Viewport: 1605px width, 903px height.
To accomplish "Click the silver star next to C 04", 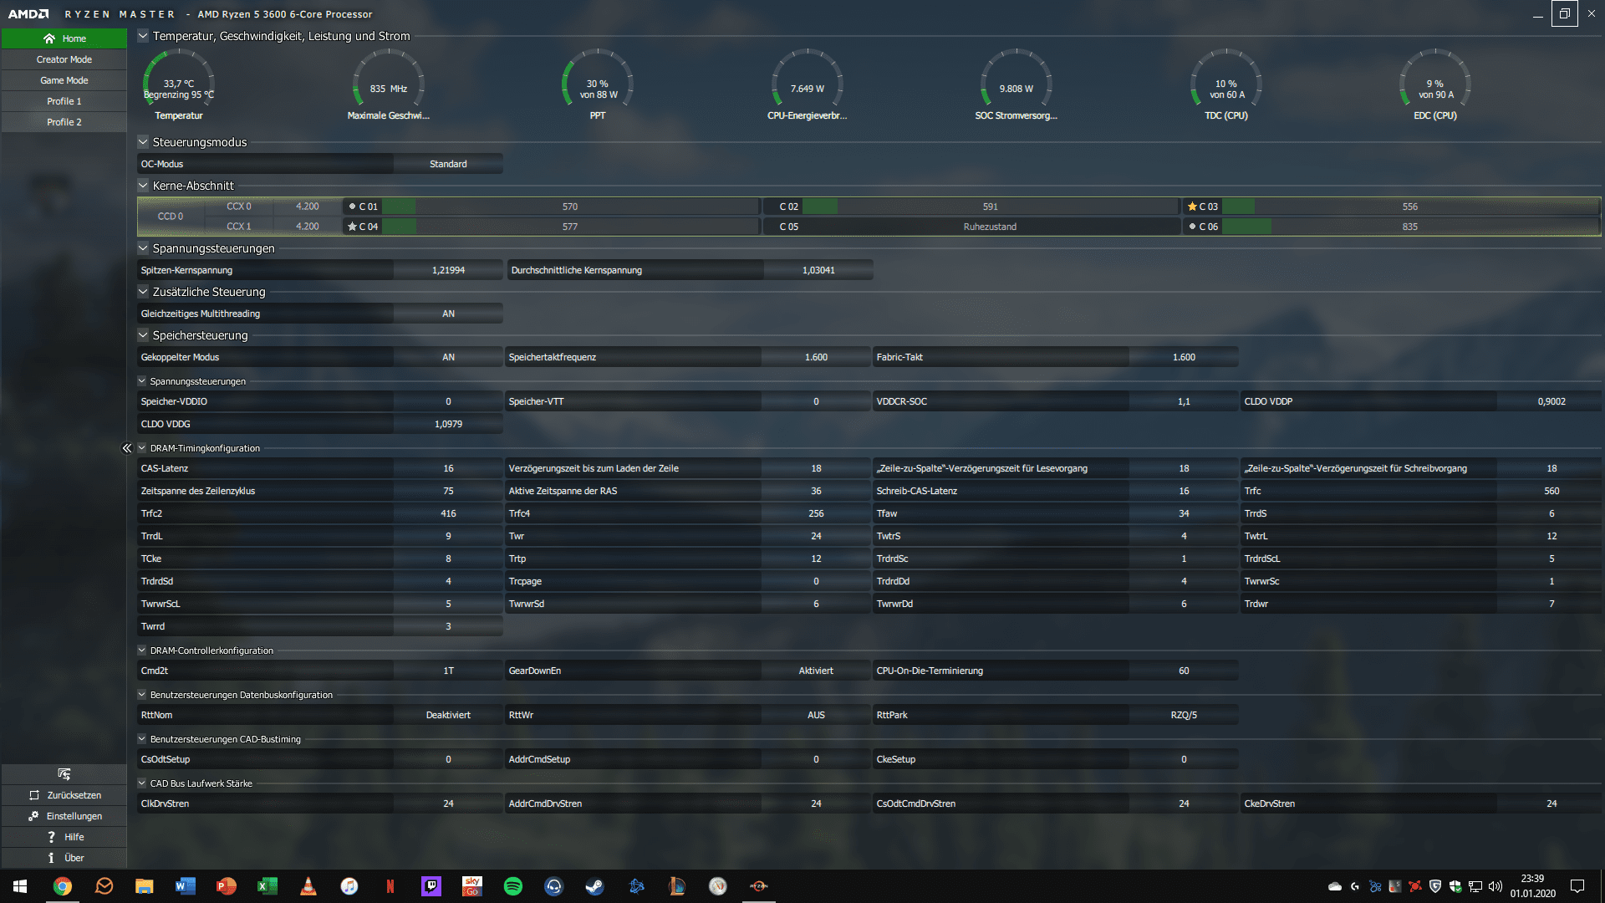I will [353, 227].
